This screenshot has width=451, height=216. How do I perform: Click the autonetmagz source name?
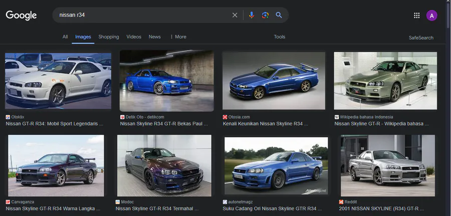point(241,202)
